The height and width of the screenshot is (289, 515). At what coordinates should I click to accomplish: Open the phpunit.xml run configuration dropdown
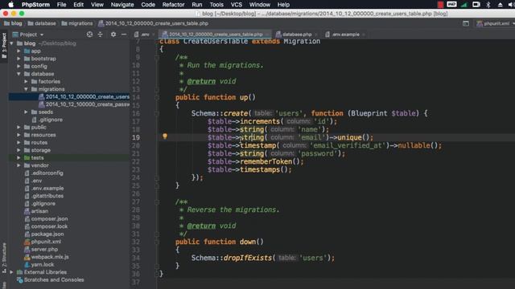[x=496, y=23]
